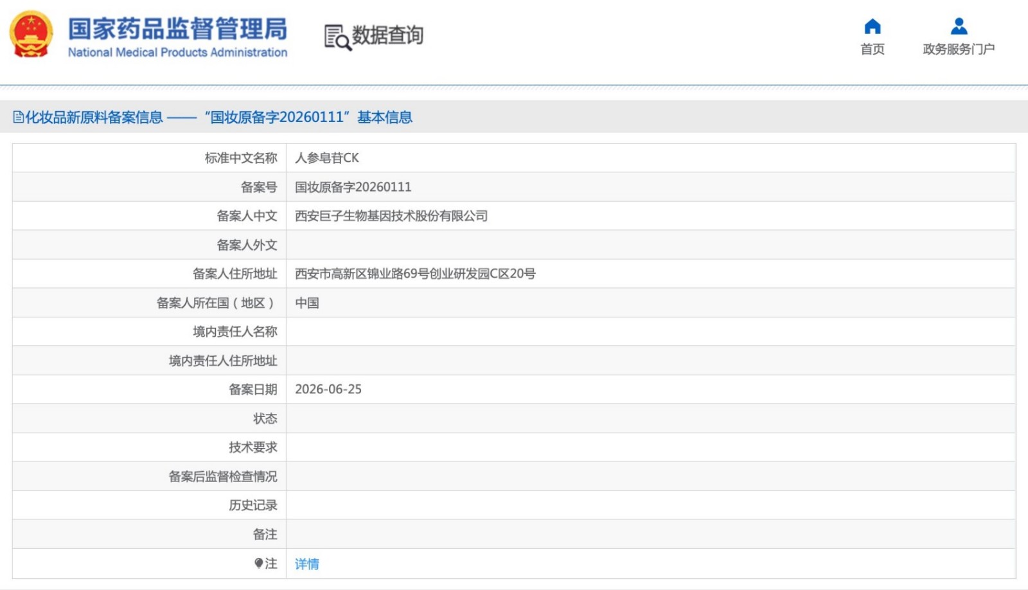Screen dimensions: 1028x590
Task: Open the 数据查询 search icon
Action: [x=338, y=37]
